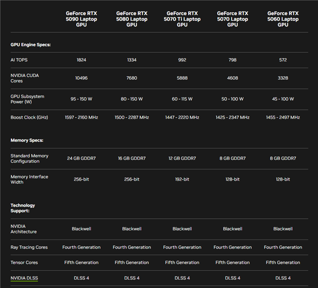This screenshot has width=318, height=288.
Task: Open the NVIDIA DLSS link
Action: coord(24,278)
